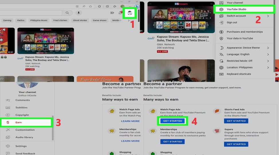Click the browser Read aloud icon
The width and height of the screenshot is (279, 155).
pyautogui.click(x=84, y=6)
